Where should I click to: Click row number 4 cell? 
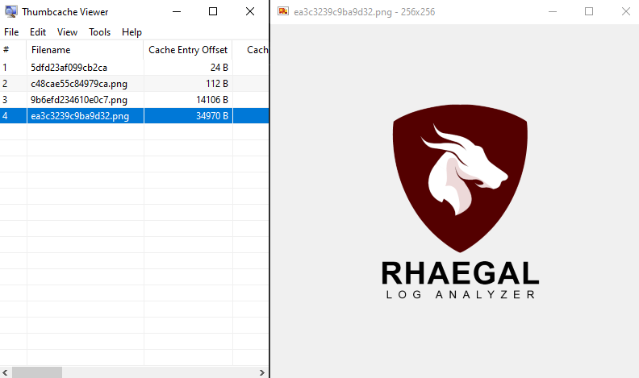coord(14,116)
